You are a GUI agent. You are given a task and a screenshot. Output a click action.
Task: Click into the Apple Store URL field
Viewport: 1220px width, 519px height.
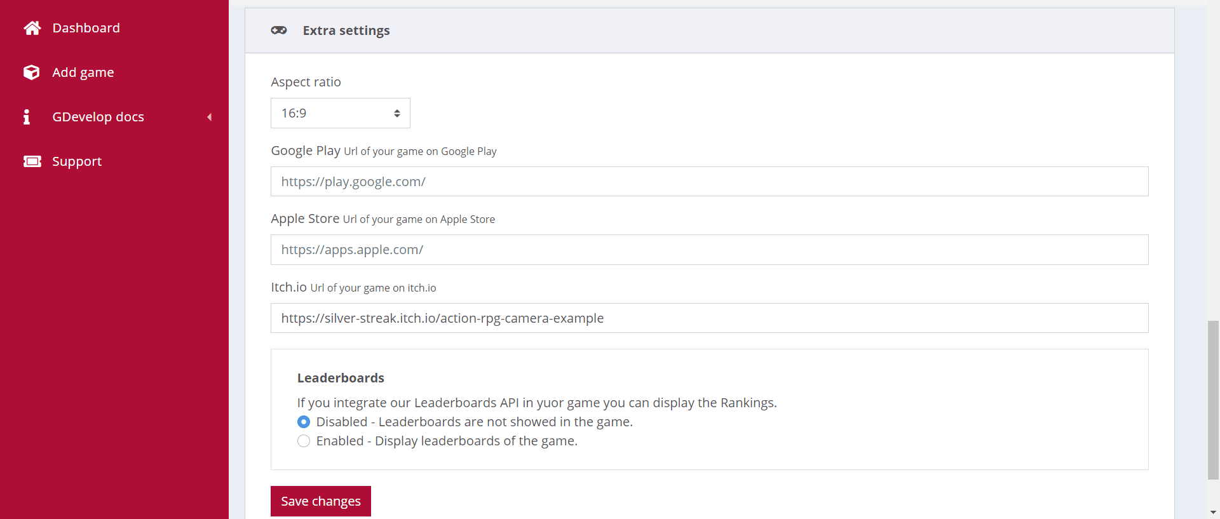click(x=709, y=250)
